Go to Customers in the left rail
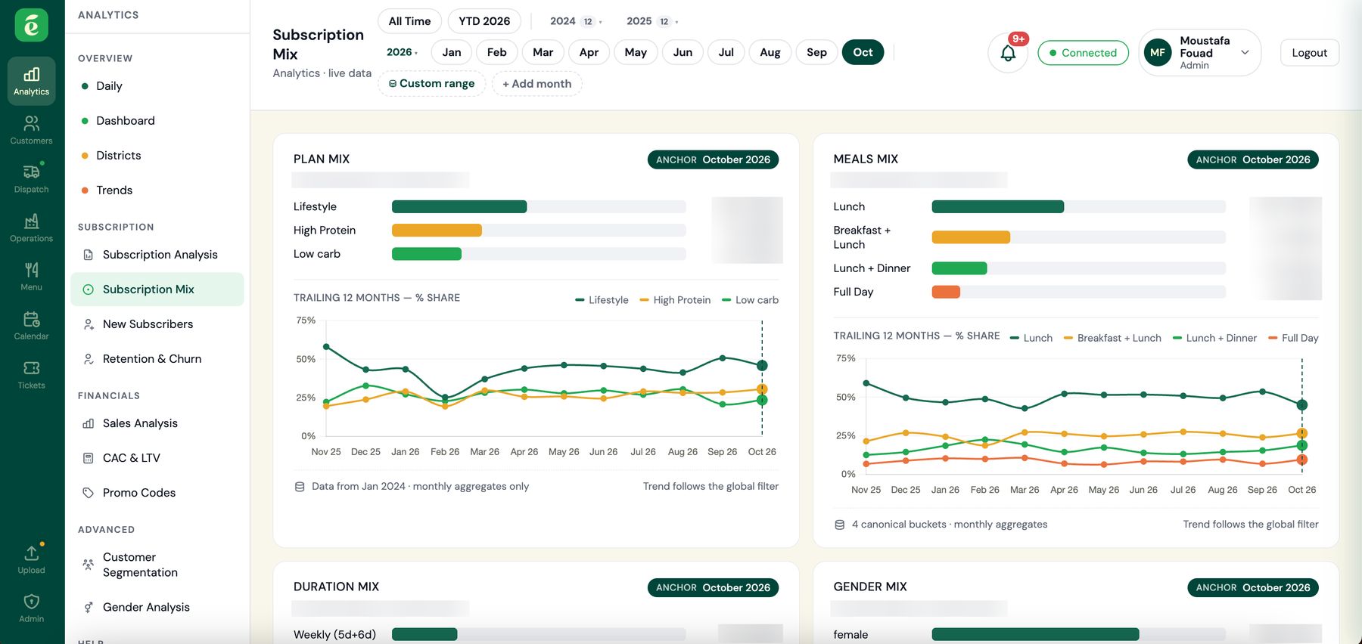 31,129
